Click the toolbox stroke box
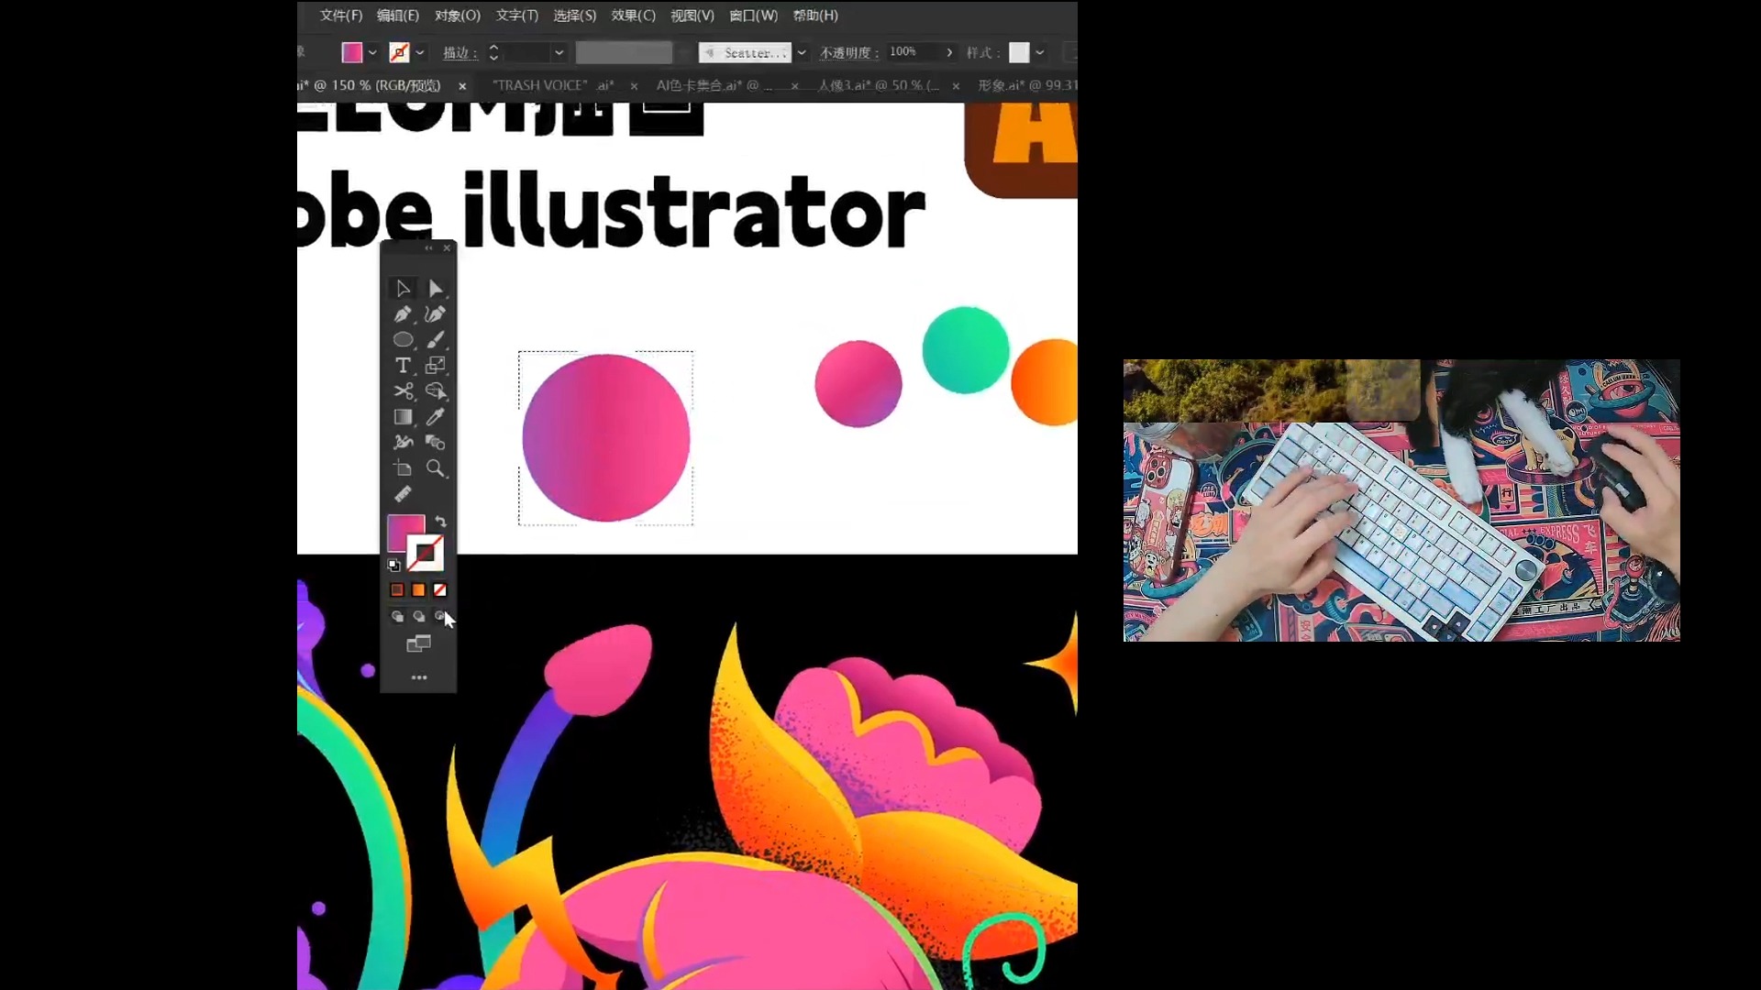The width and height of the screenshot is (1761, 990). click(426, 554)
